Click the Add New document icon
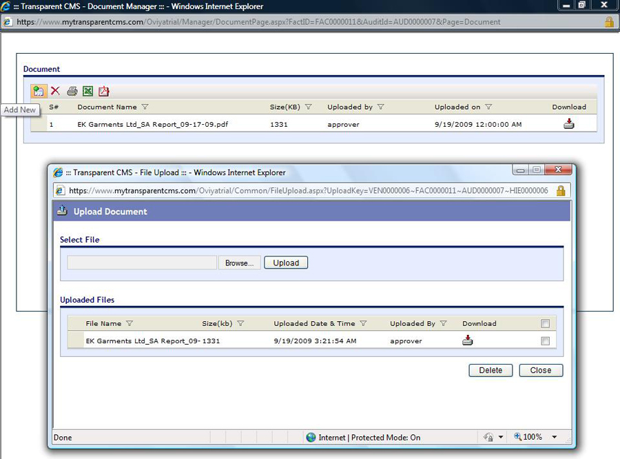The width and height of the screenshot is (620, 459). point(39,91)
